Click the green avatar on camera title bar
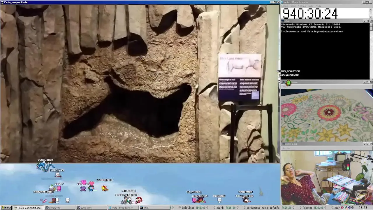The height and width of the screenshot is (210, 373). [x=288, y=83]
